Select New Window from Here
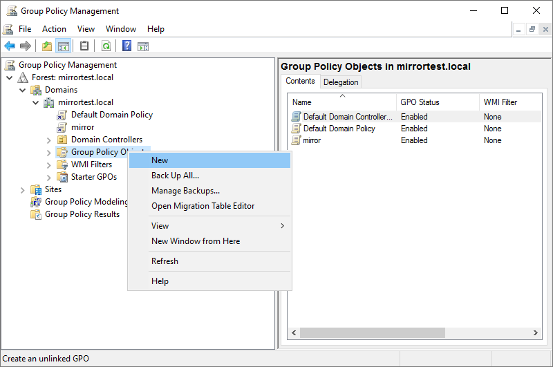 [x=209, y=241]
